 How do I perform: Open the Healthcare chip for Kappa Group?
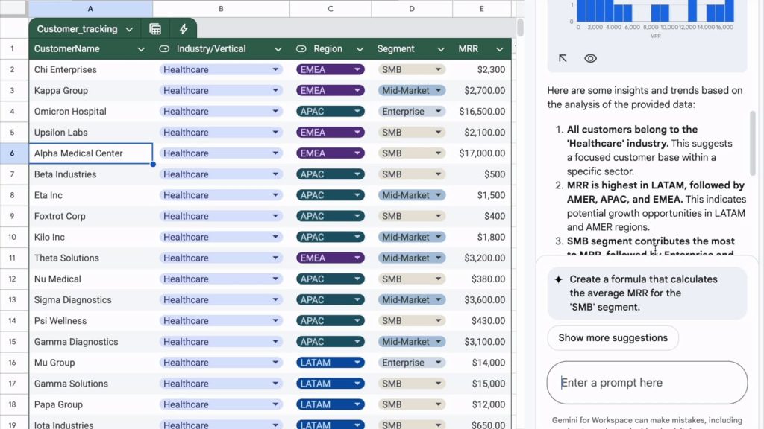coord(221,91)
